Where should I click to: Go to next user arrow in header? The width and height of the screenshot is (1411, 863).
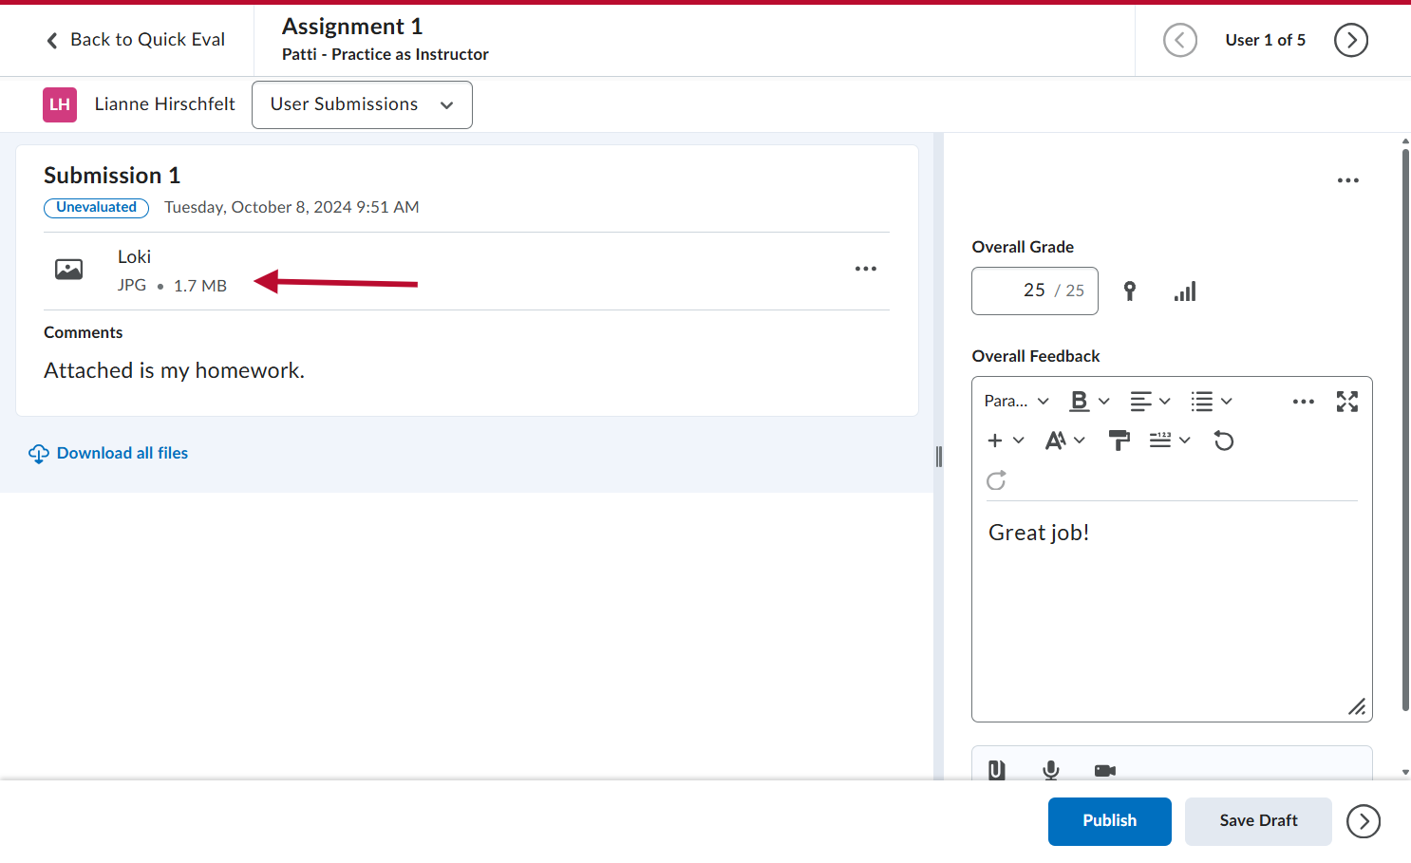coord(1351,40)
